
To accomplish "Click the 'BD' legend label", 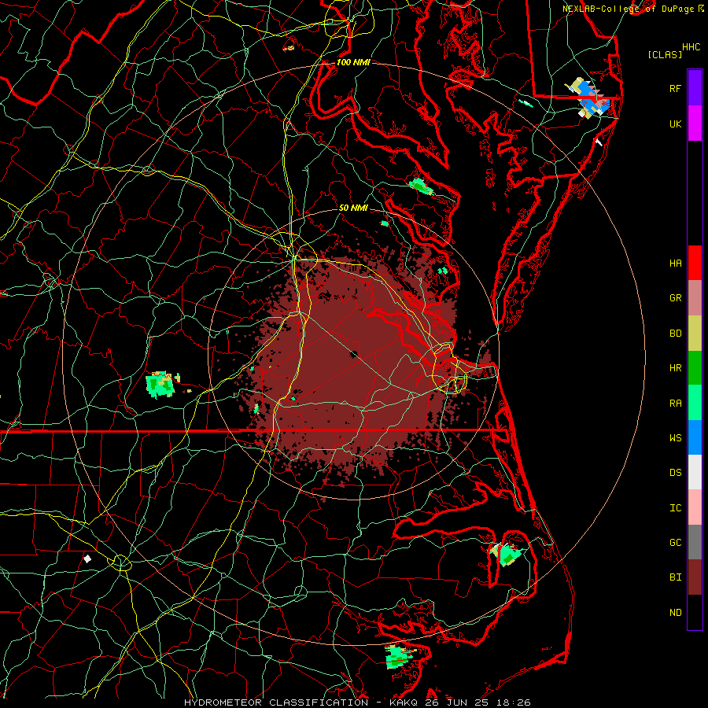I will pos(675,334).
